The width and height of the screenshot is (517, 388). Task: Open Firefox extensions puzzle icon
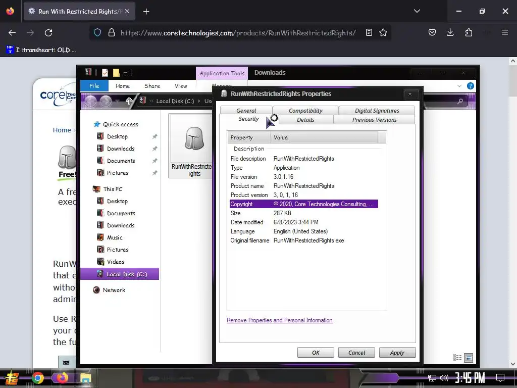tap(469, 32)
